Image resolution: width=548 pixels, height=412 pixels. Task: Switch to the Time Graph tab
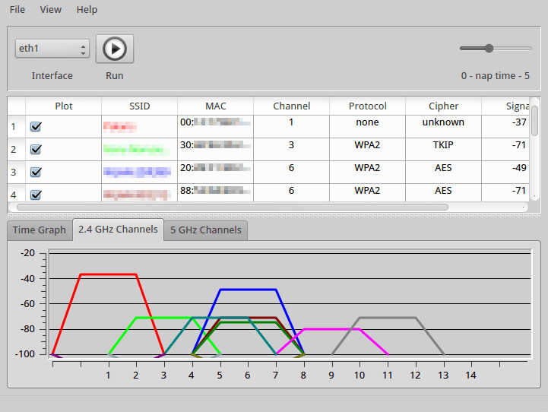[x=40, y=230]
